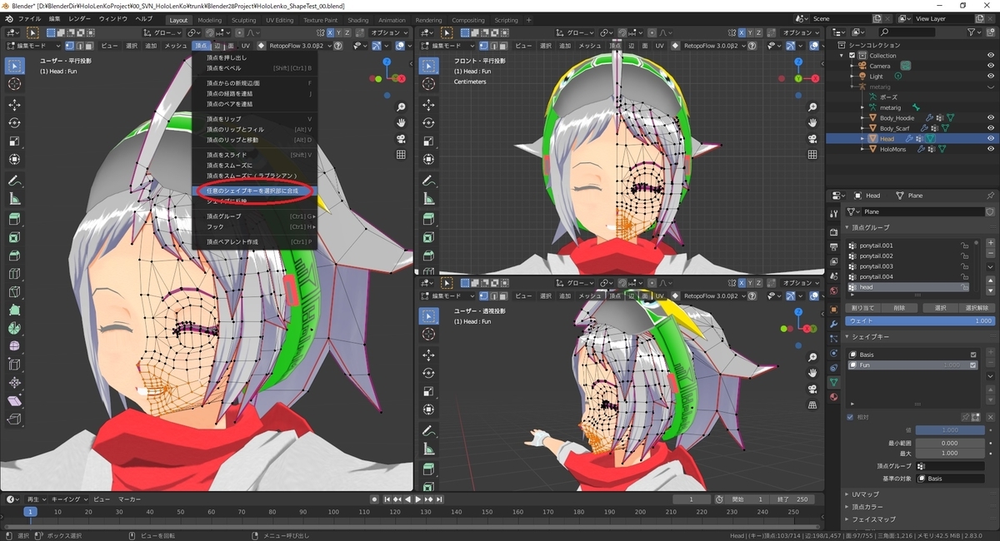Click the zoom magnifier gizmo in left viewport
The image size is (1000, 541).
[401, 107]
